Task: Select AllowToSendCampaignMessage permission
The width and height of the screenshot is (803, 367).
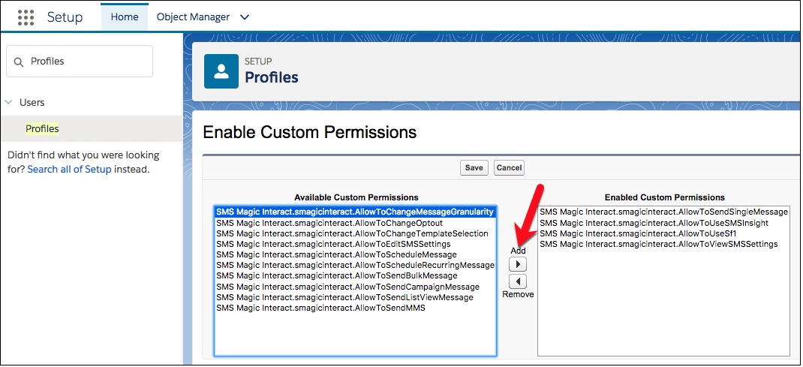Action: pyautogui.click(x=354, y=287)
